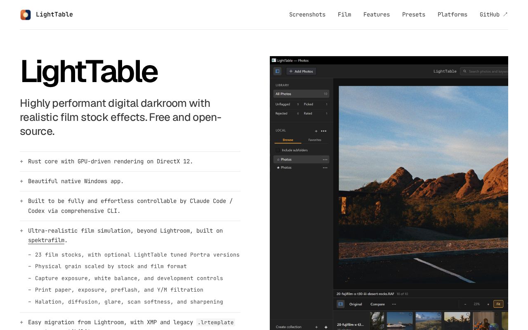Click the plus icon beside Create collection
528x330 pixels.
point(316,327)
